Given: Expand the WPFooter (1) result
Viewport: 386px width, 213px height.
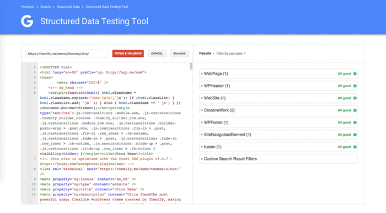Looking at the screenshot, I should click(278, 123).
